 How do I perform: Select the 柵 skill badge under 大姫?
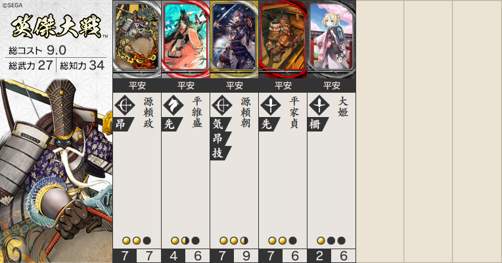(x=317, y=124)
